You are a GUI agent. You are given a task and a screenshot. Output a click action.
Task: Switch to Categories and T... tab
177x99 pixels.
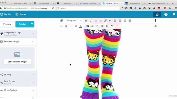click(x=136, y=3)
